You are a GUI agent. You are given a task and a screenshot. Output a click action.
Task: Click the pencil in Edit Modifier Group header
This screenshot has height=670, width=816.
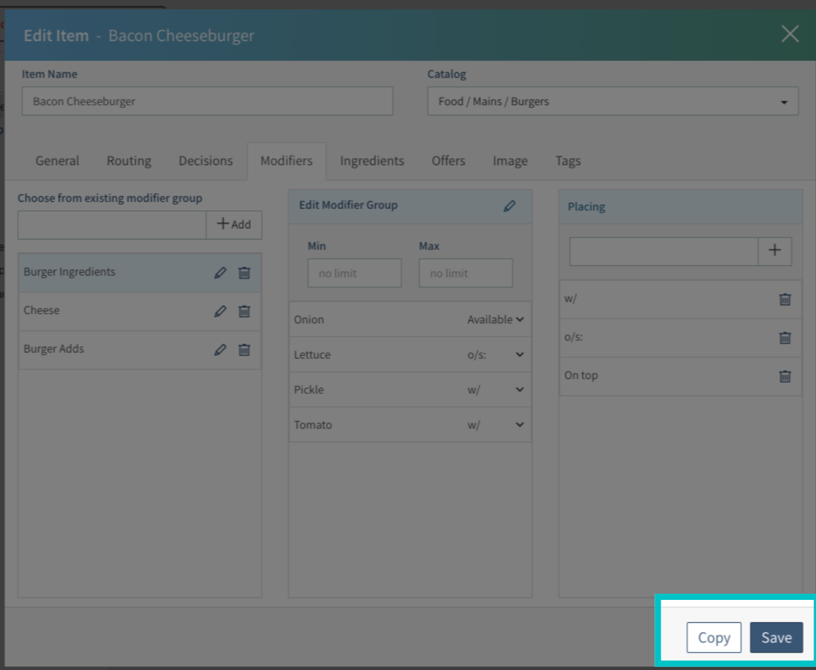point(509,205)
